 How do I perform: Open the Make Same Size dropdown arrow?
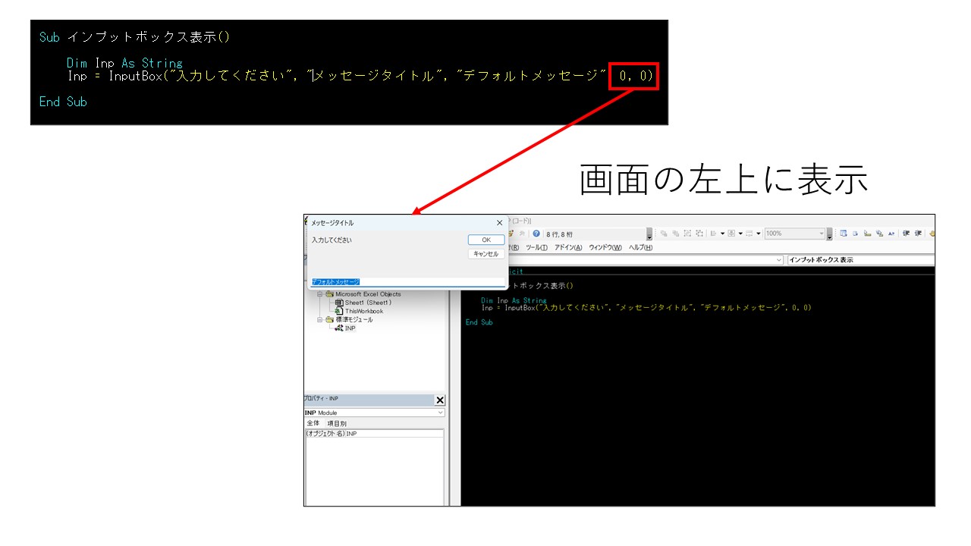pos(758,234)
